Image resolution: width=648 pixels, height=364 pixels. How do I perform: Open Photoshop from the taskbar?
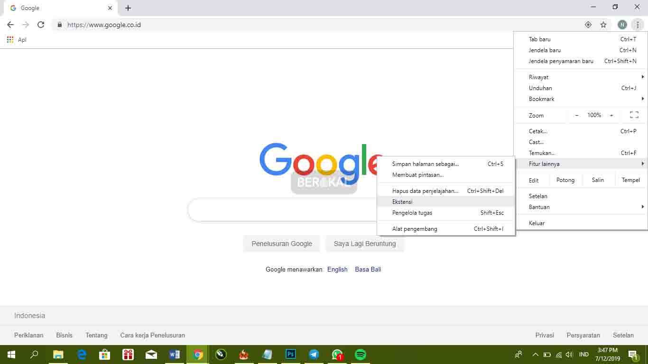click(291, 355)
